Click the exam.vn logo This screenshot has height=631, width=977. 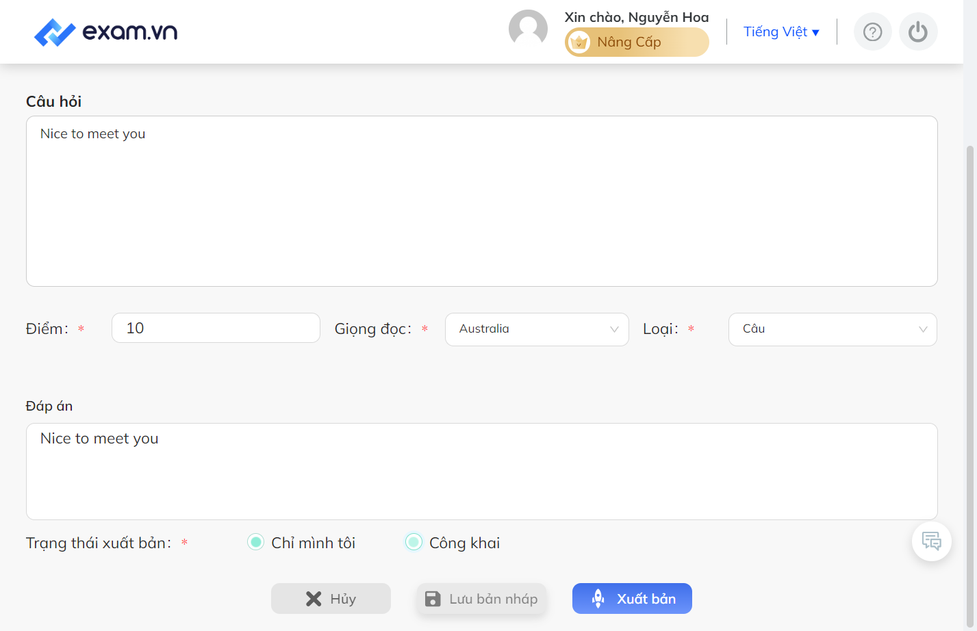(105, 32)
